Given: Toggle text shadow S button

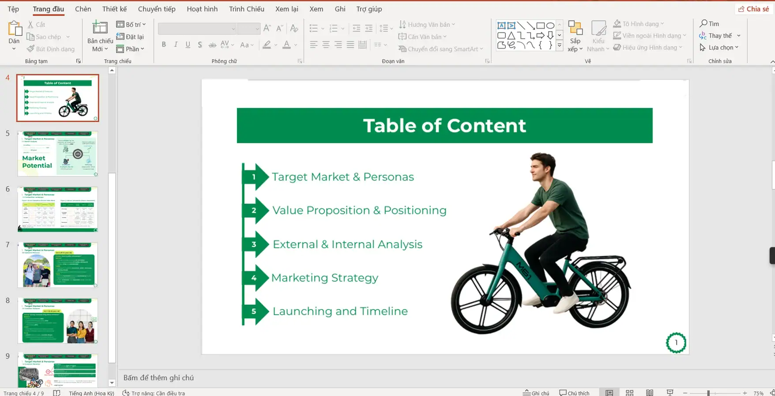Looking at the screenshot, I should click(x=200, y=45).
